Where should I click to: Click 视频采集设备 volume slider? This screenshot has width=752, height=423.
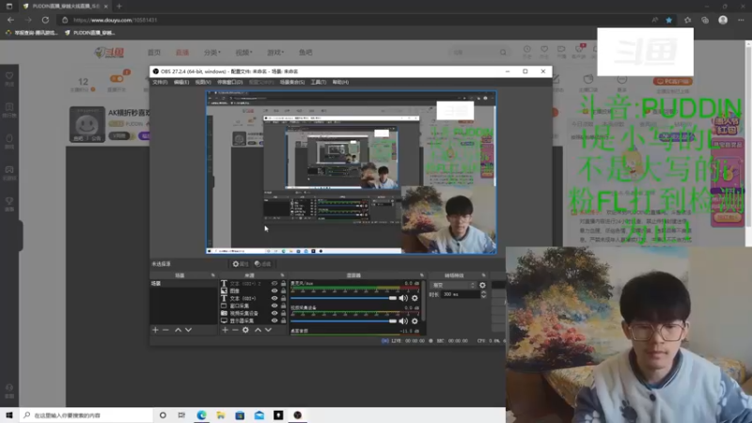coord(343,321)
